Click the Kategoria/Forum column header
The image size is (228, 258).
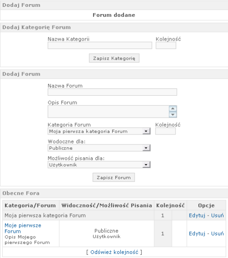click(x=30, y=206)
